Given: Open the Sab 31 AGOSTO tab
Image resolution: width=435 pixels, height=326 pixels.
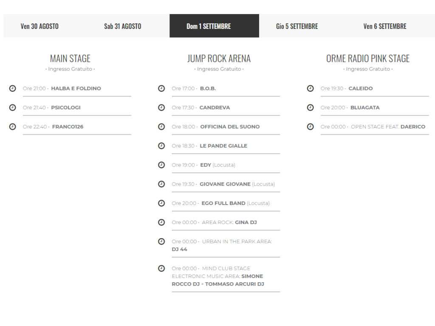Looking at the screenshot, I should 122,26.
